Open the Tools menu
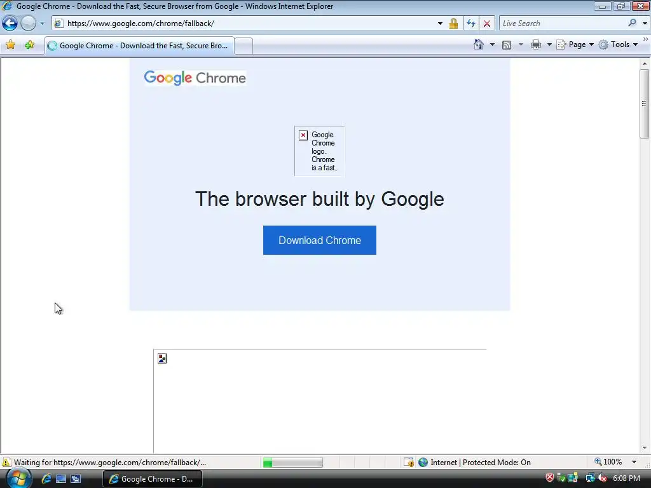Image resolution: width=651 pixels, height=488 pixels. [618, 44]
